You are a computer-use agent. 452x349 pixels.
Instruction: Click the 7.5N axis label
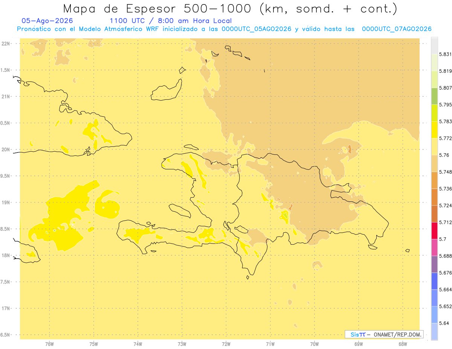click(6, 282)
